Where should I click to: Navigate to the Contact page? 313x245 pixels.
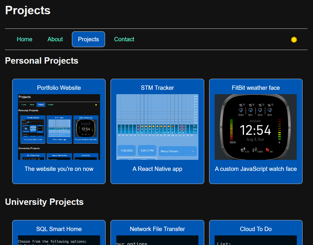124,39
